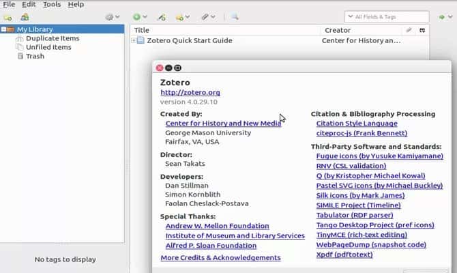Image resolution: width=457 pixels, height=273 pixels.
Task: Open the Tools menu
Action: pos(52,4)
